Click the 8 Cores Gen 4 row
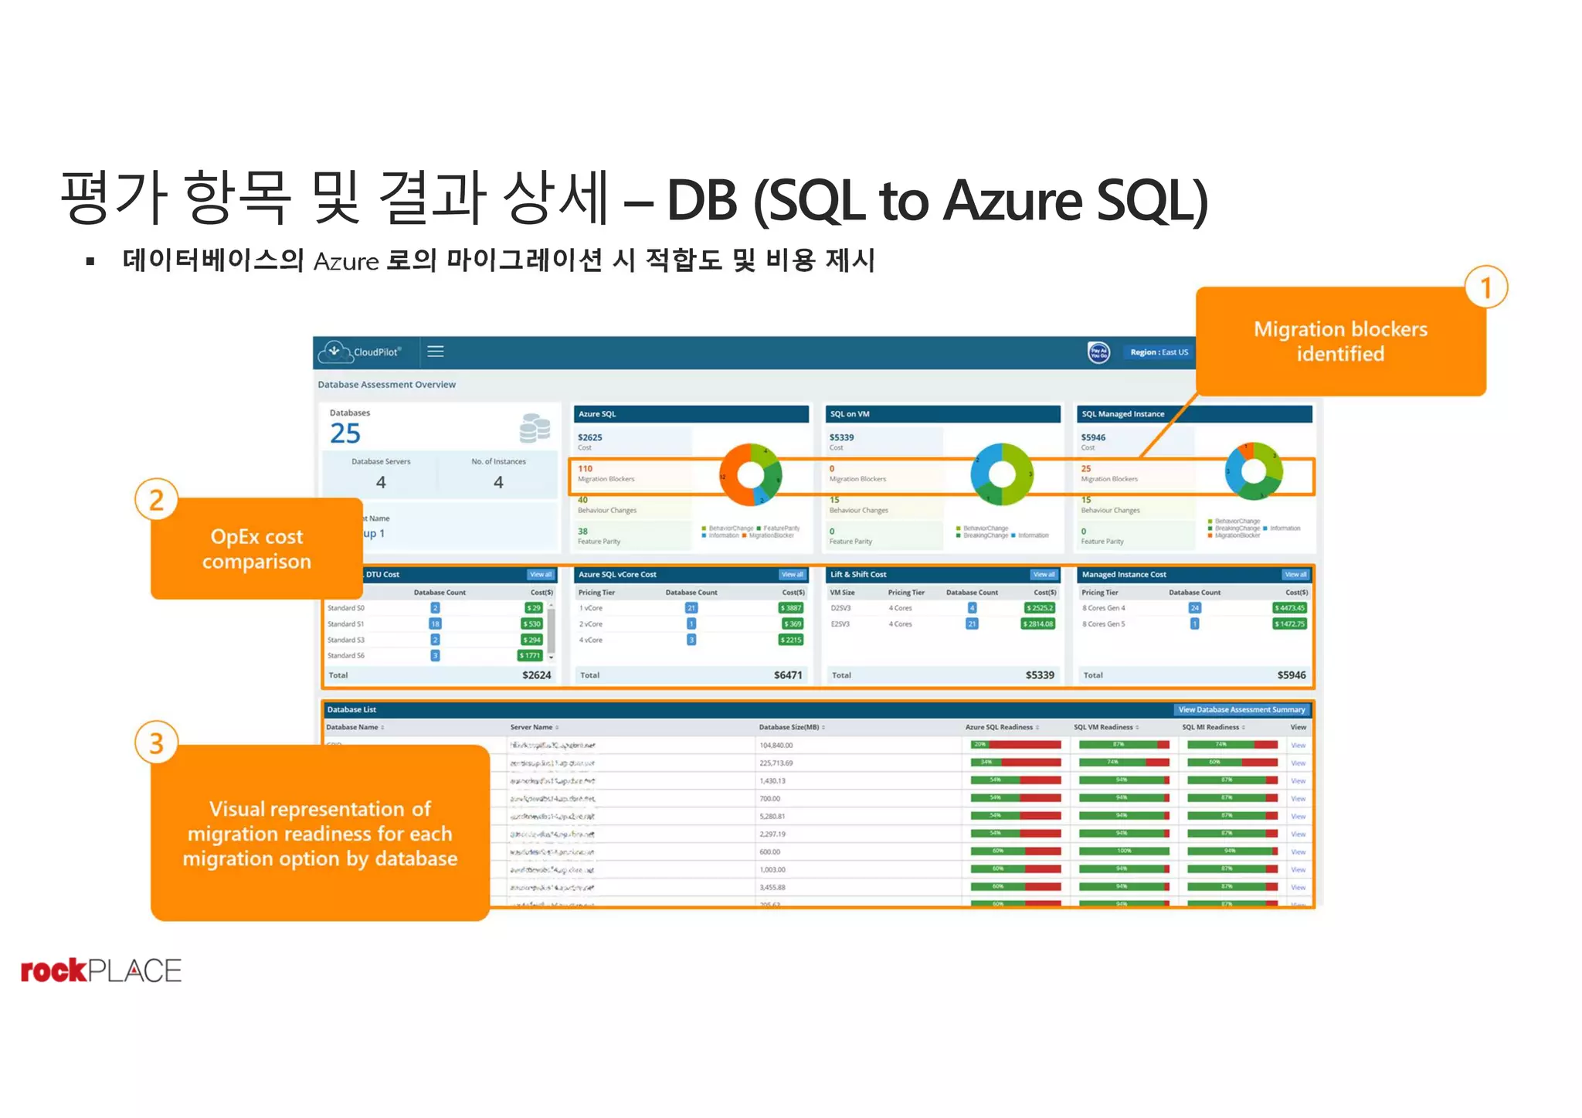1582x1118 pixels. click(x=1194, y=608)
